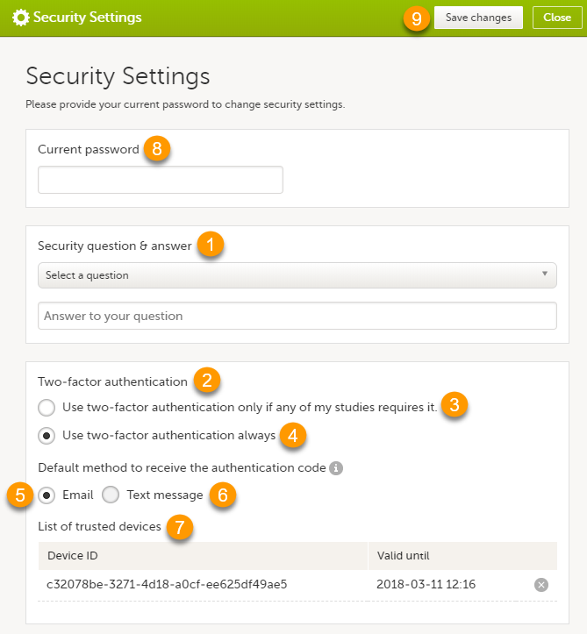
Task: Focus the Answer to your question field
Action: 297,316
